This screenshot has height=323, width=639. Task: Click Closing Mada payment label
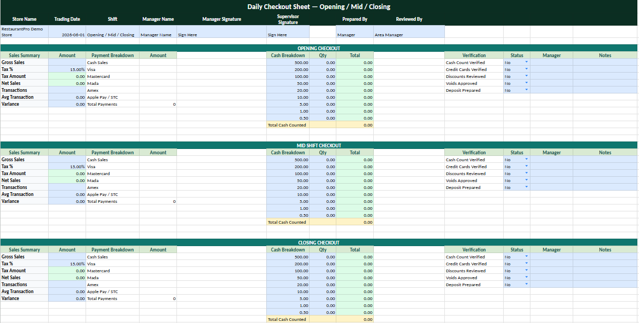tap(93, 278)
